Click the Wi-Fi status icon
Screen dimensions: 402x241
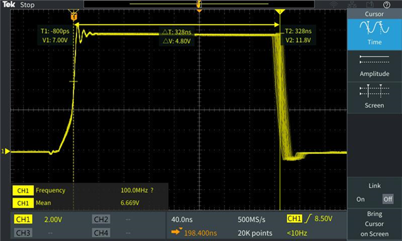click(334, 4)
